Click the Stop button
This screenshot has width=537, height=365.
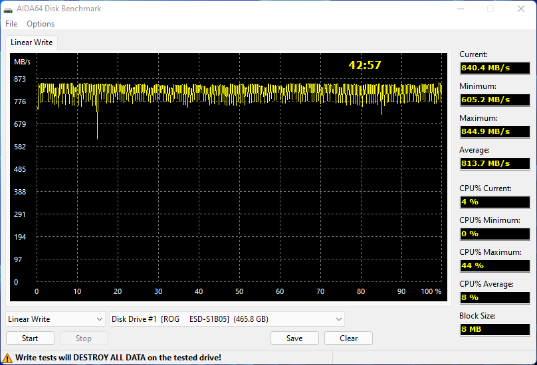[x=84, y=338]
